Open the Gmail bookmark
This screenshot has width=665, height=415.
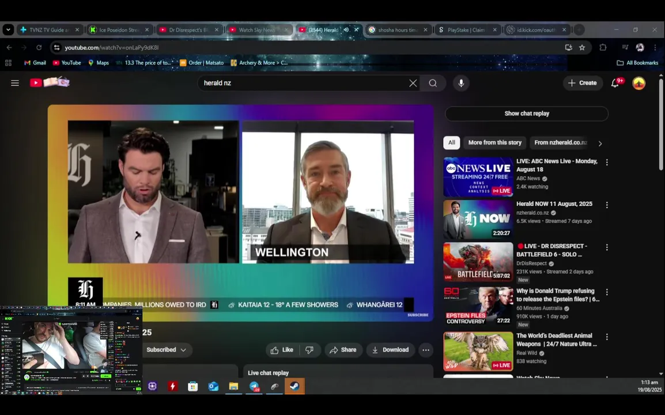pos(35,63)
